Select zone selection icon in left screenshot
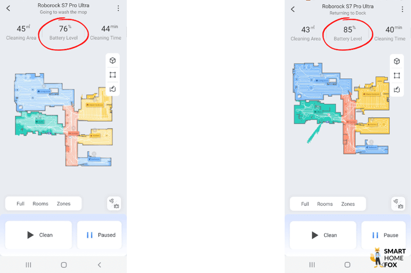This screenshot has width=411, height=273. pyautogui.click(x=113, y=75)
